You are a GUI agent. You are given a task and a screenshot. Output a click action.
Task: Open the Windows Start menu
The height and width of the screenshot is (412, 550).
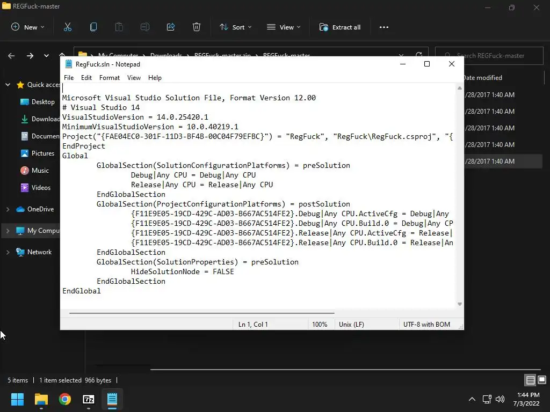17,399
